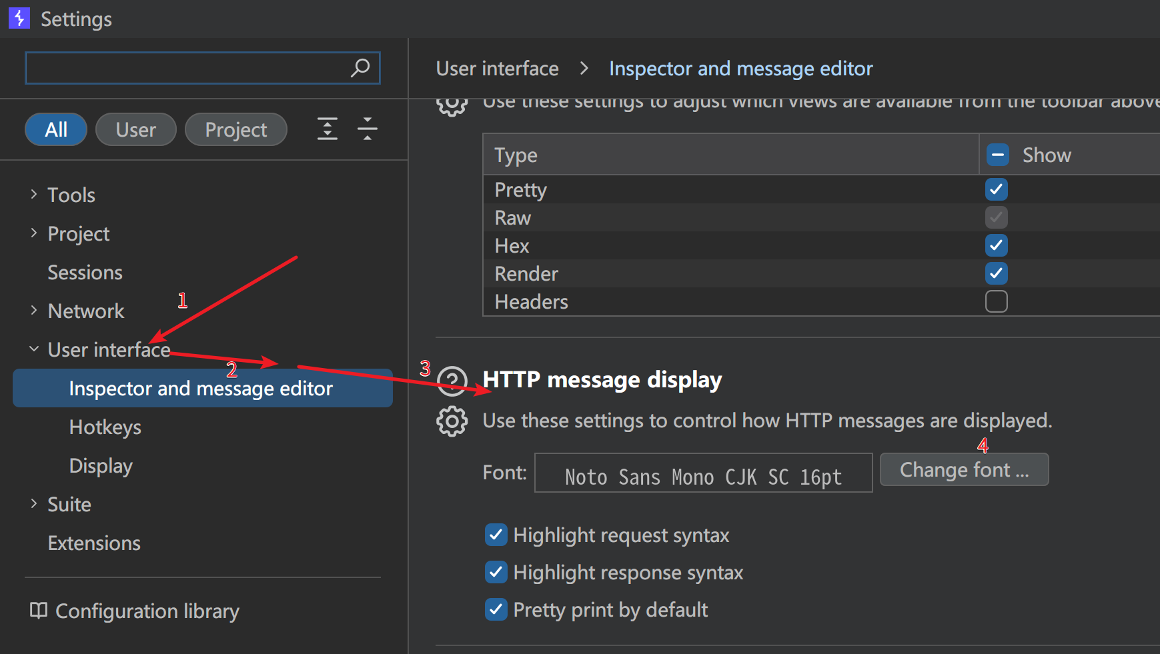Select the All filter tab
The width and height of the screenshot is (1160, 654).
coord(56,129)
